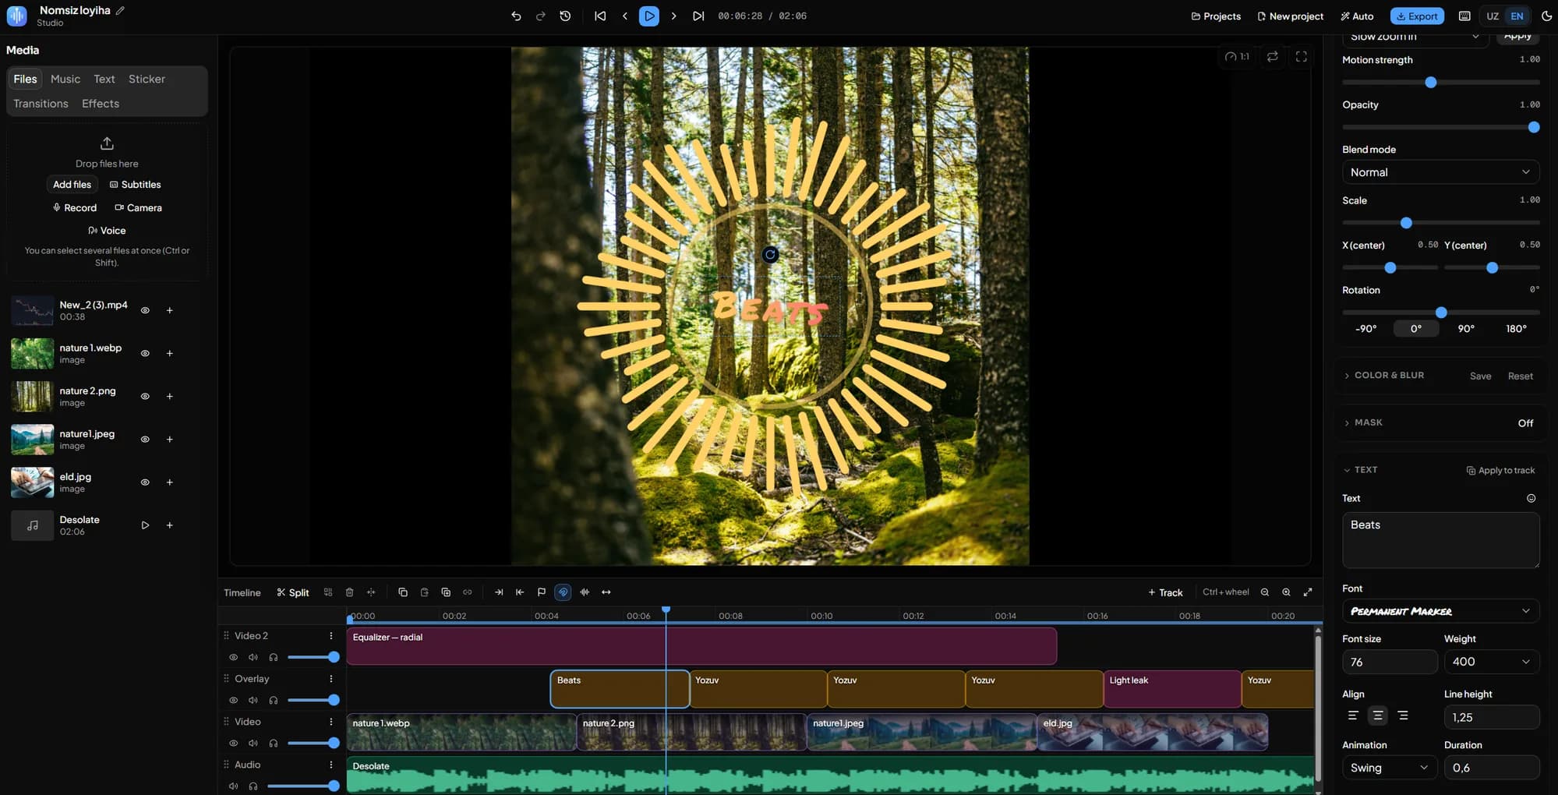Expand the timeline panel

[x=1308, y=592]
